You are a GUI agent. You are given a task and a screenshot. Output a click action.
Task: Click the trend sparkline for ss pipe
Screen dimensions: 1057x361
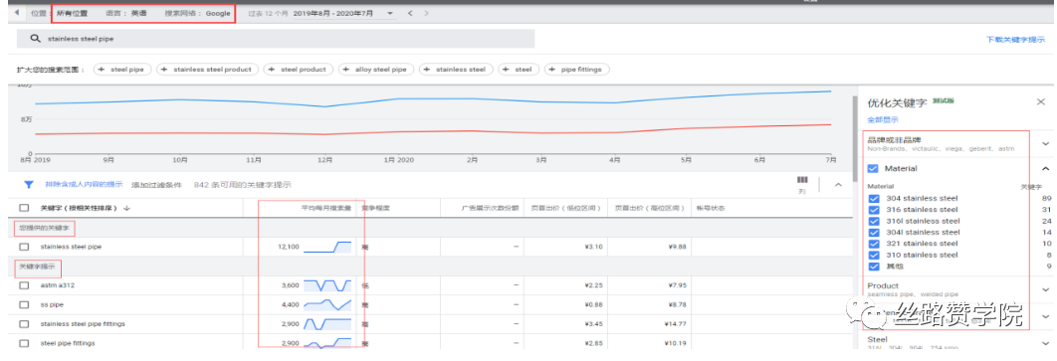click(327, 304)
